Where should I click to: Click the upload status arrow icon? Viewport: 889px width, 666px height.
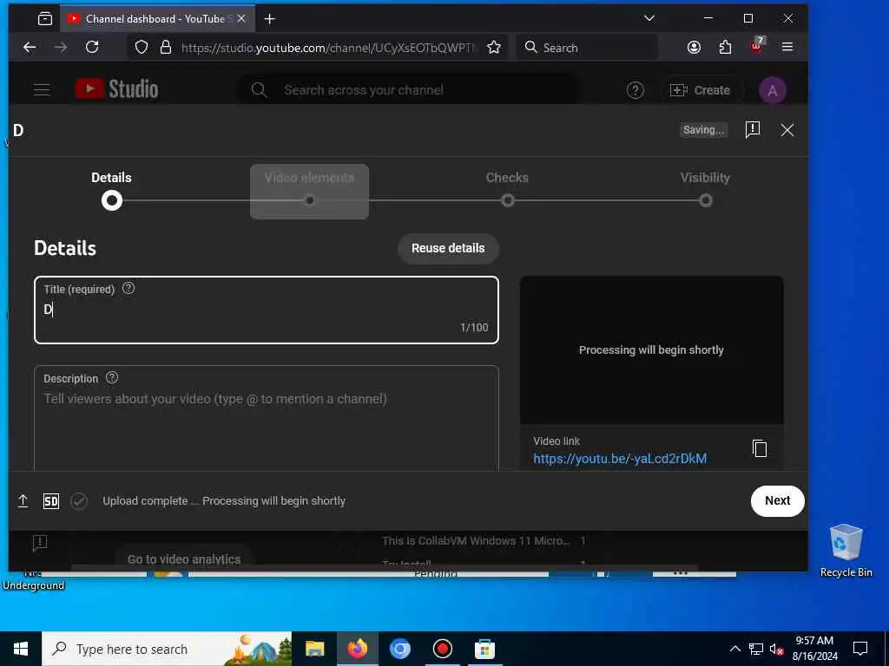(x=23, y=500)
